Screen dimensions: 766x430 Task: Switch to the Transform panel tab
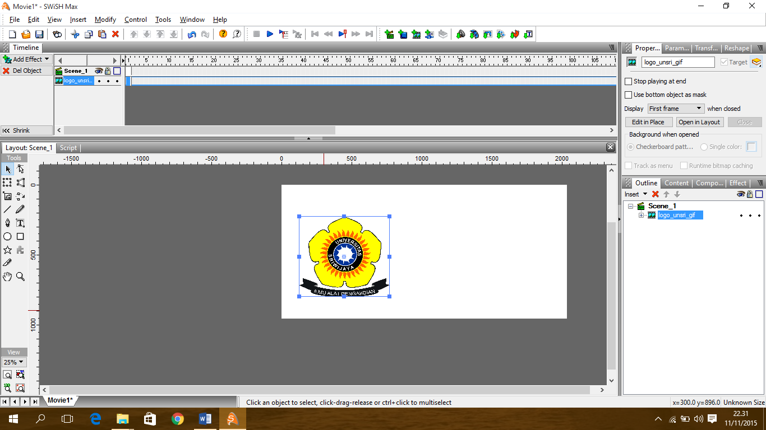pos(706,48)
